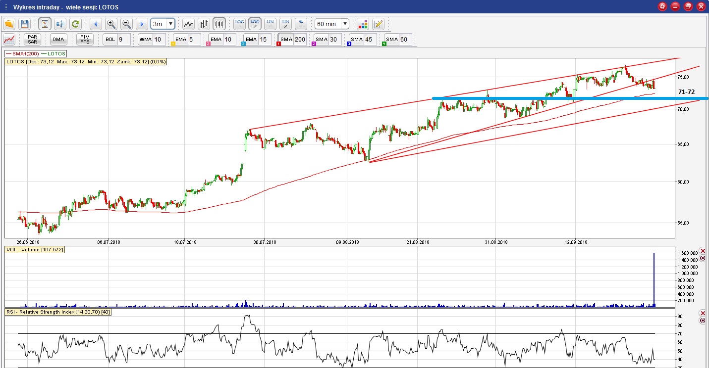Screen dimensions: 709x368
Task: Open the 3m time range dropdown
Action: [170, 24]
